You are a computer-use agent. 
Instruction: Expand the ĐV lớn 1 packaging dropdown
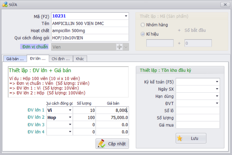pyautogui.click(x=70, y=110)
